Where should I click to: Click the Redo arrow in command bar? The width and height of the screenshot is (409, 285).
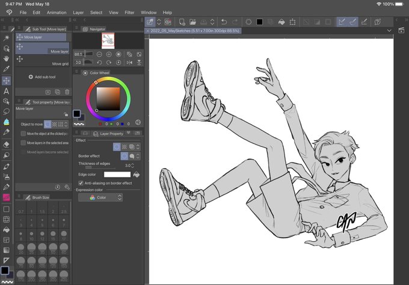click(x=235, y=22)
